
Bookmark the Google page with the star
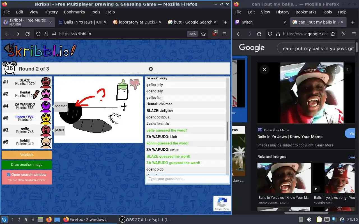[x=333, y=34]
